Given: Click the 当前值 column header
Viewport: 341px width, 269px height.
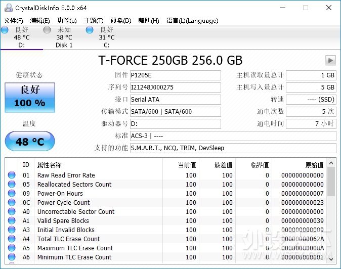Looking at the screenshot, I should 181,165.
